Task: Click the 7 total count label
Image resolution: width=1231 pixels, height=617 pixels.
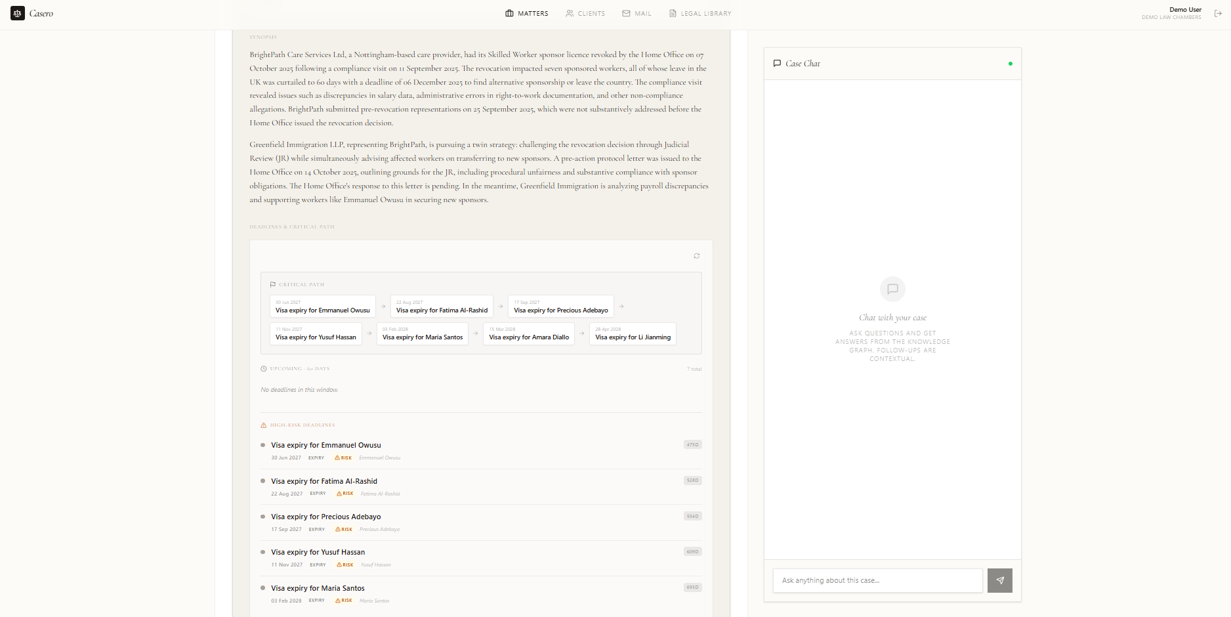Action: coord(694,369)
